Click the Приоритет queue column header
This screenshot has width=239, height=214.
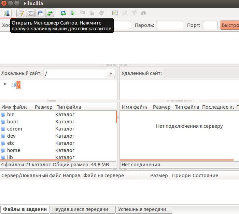pyautogui.click(x=181, y=175)
